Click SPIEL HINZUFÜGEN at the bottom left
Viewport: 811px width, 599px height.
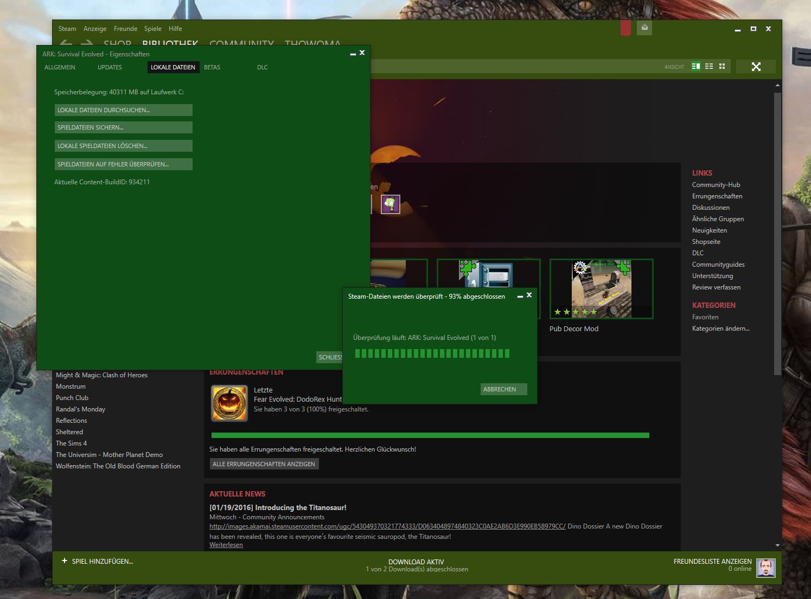(103, 562)
